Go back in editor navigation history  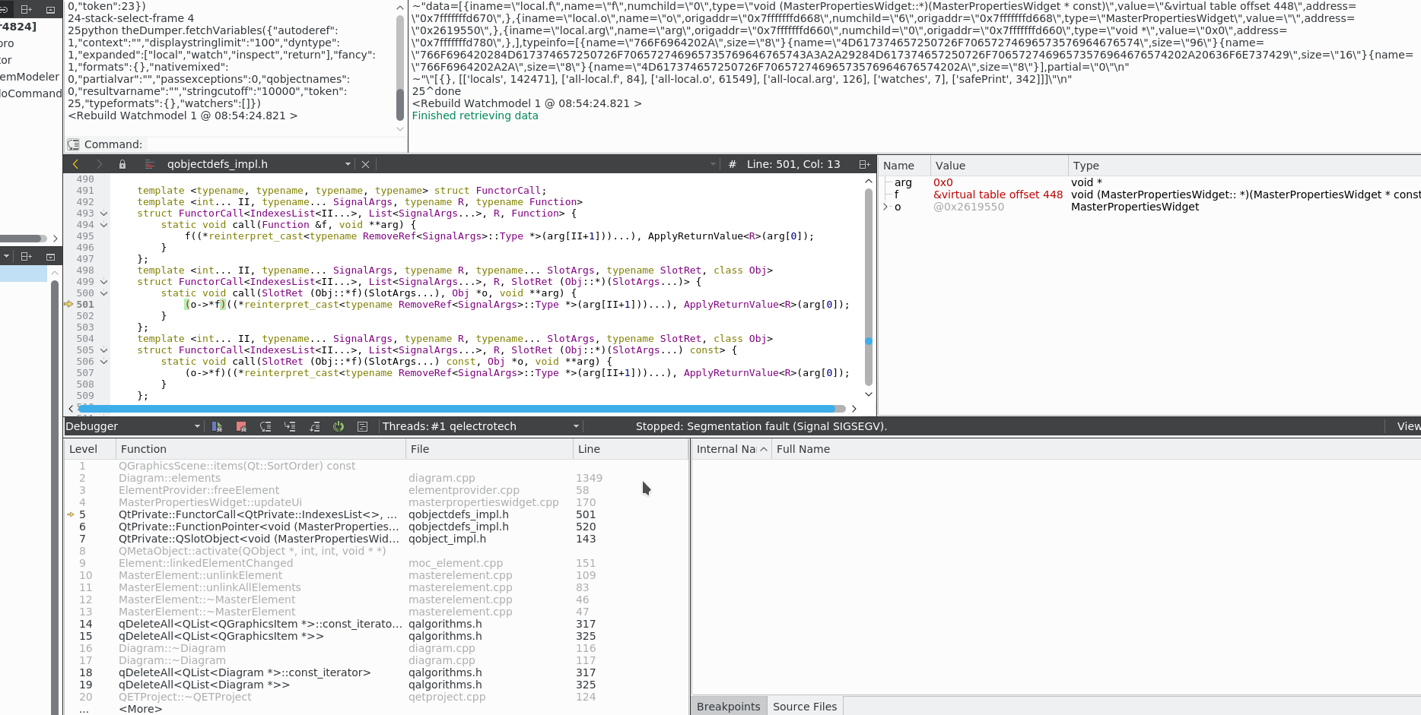[75, 164]
